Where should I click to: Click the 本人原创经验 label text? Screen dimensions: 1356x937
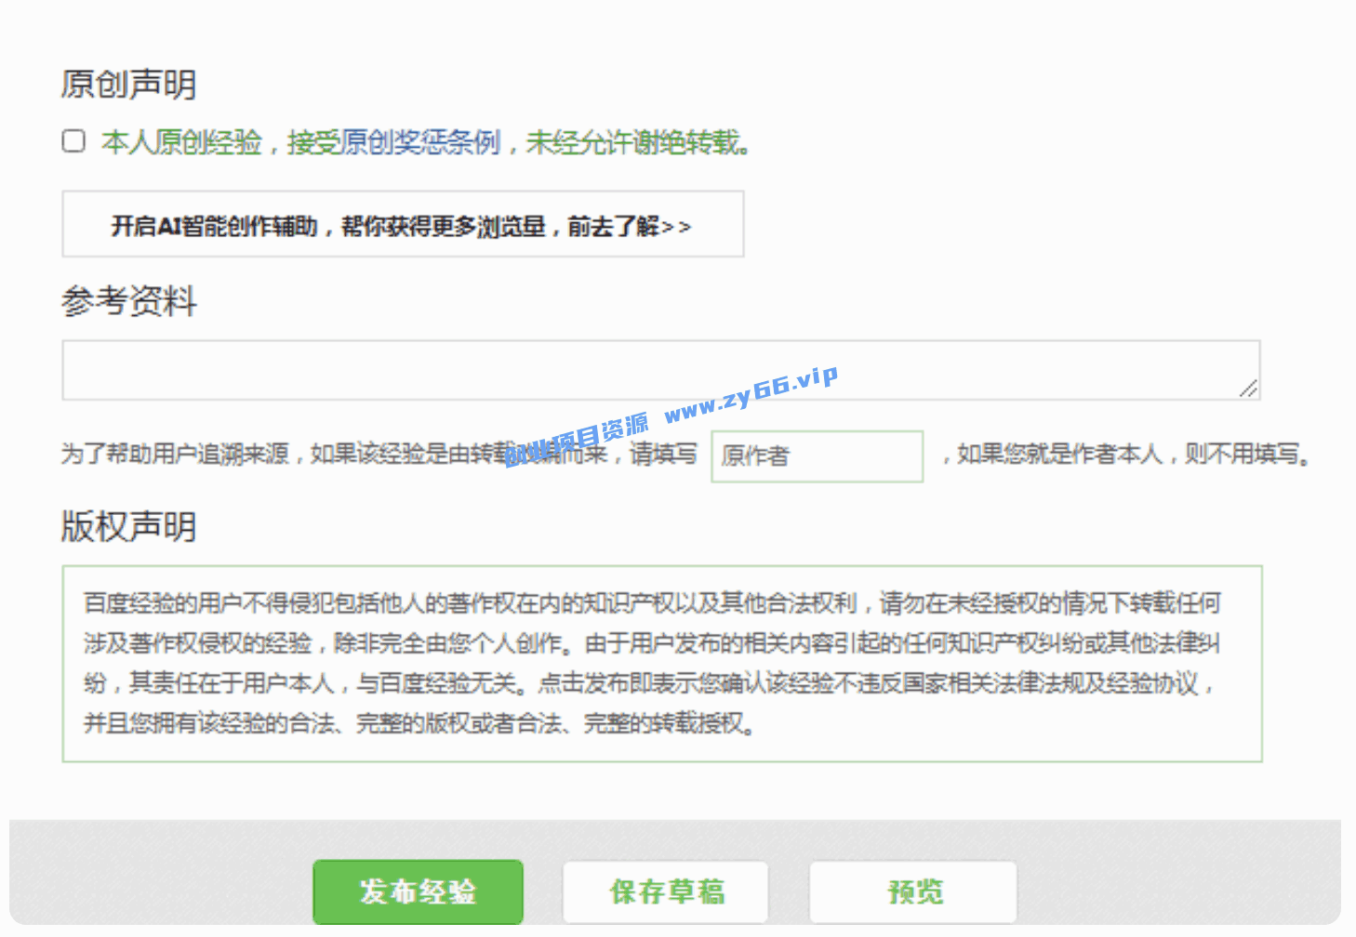click(181, 142)
